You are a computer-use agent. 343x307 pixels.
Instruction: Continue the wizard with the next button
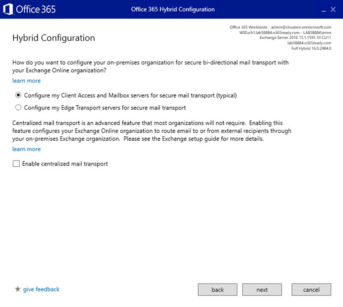click(262, 290)
